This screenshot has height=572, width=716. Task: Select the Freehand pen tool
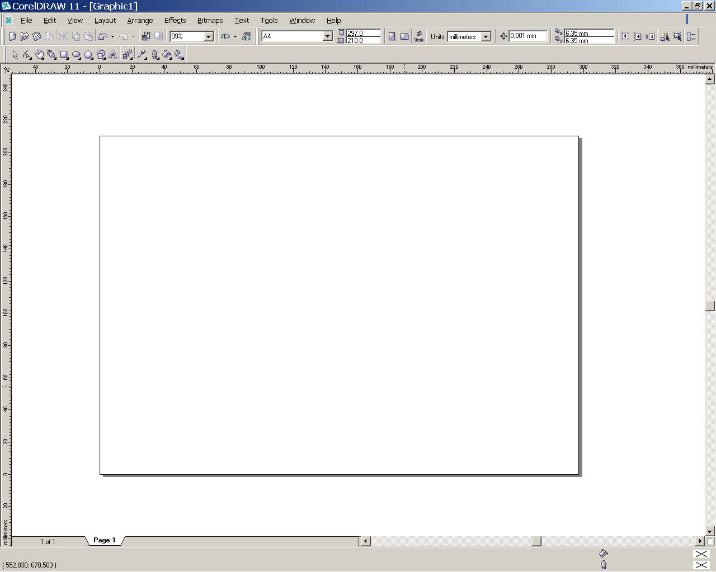point(51,54)
